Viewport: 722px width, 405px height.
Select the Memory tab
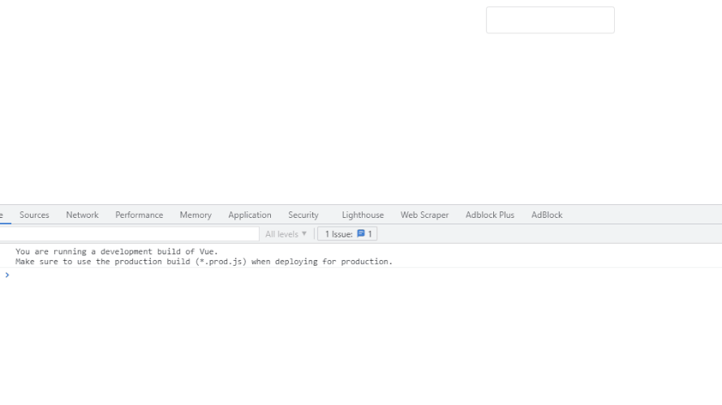pos(196,215)
